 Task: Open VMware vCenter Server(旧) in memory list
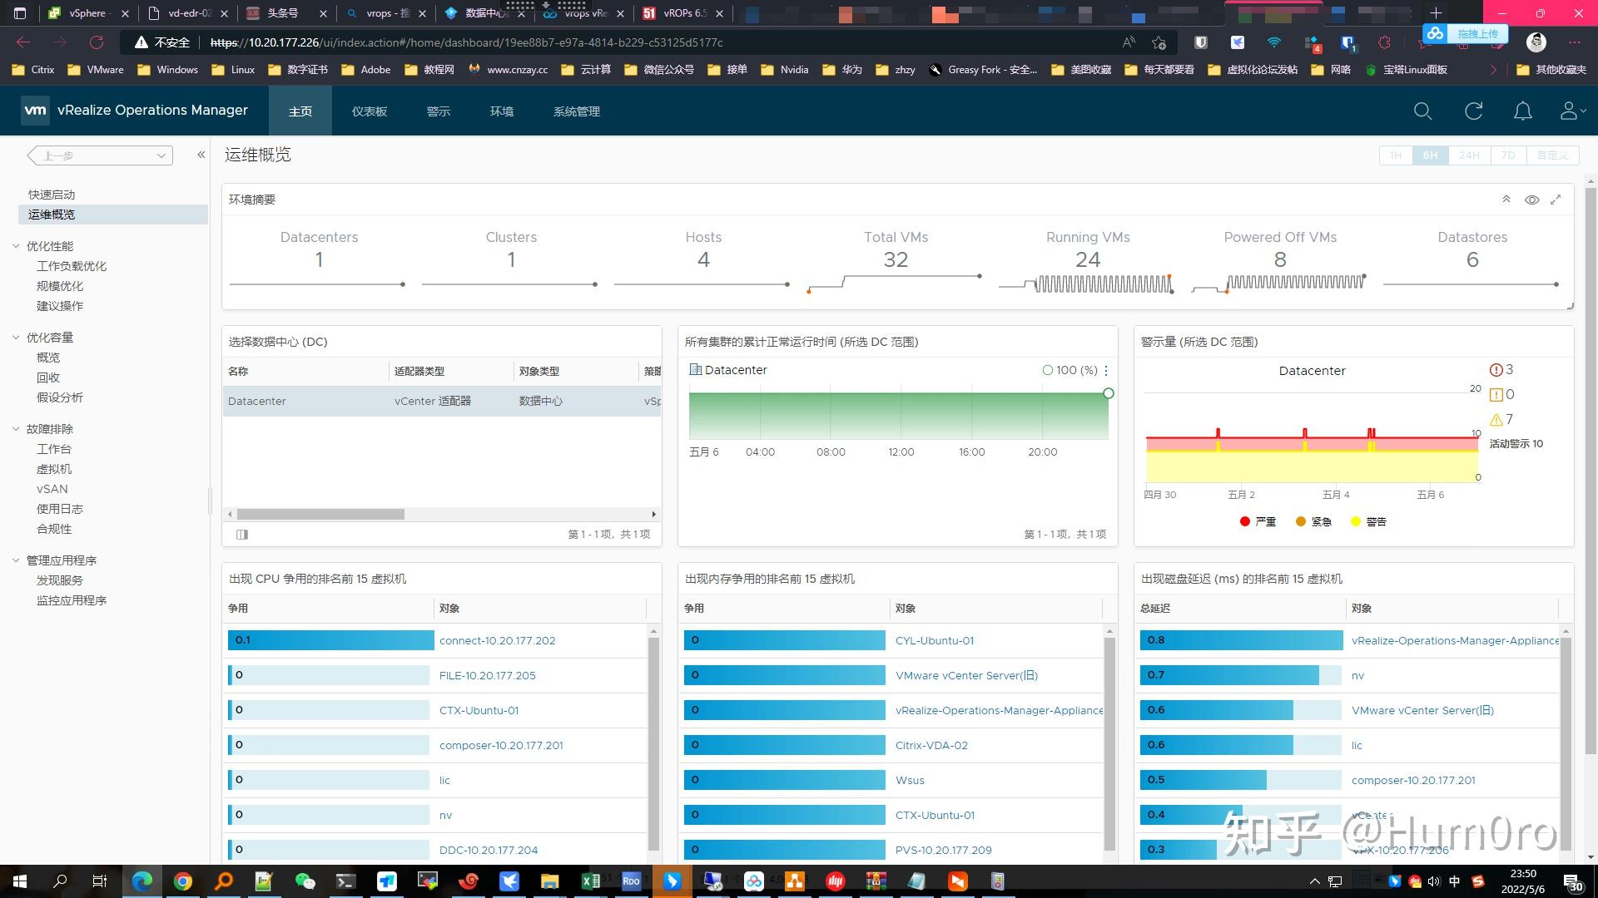coord(966,675)
